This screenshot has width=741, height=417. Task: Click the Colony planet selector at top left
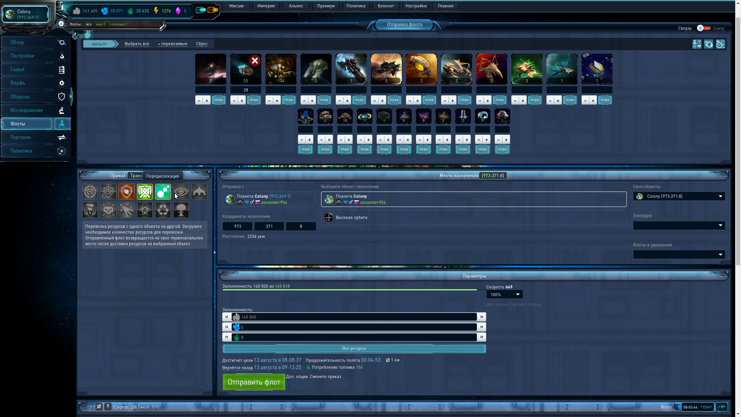coord(26,14)
